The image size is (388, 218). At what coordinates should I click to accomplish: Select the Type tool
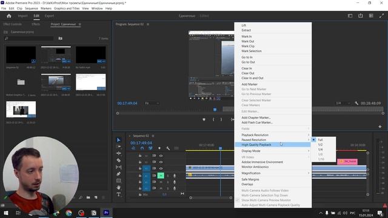(x=119, y=194)
